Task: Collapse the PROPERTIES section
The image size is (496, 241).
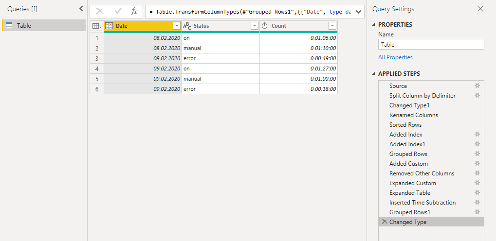Action: tap(374, 25)
